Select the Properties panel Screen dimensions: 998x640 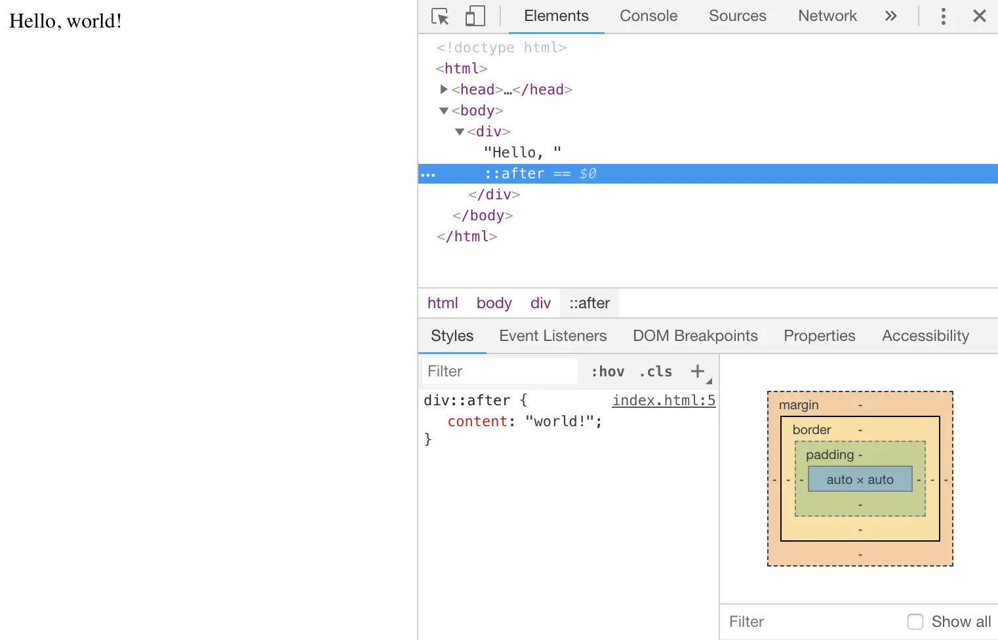[819, 336]
